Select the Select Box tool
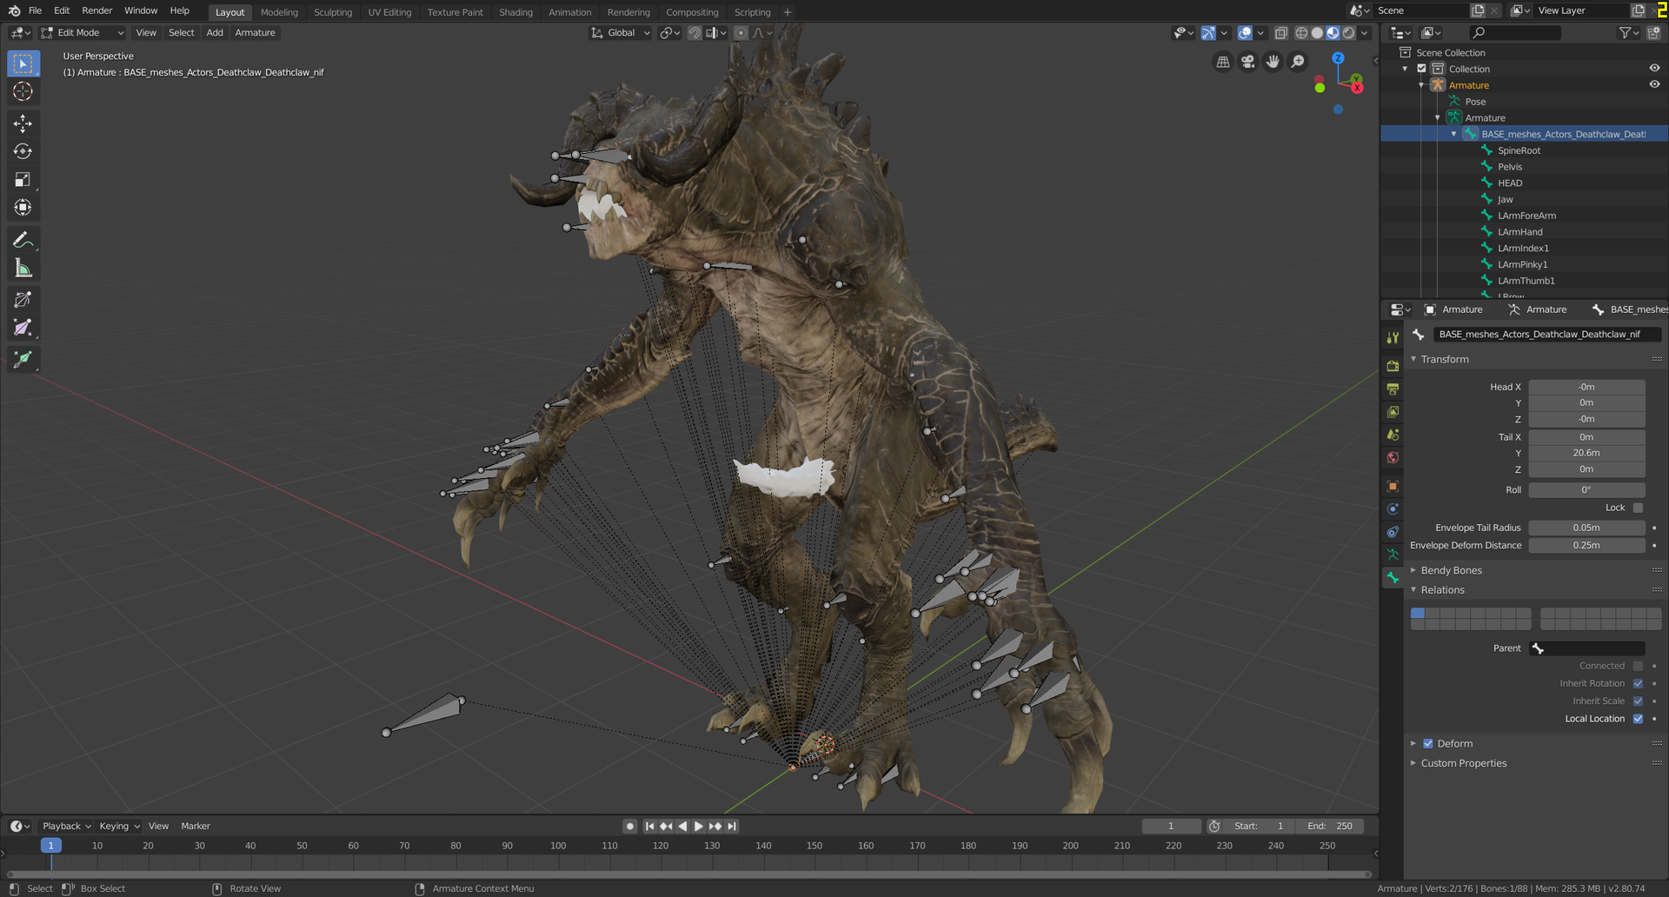 (23, 63)
